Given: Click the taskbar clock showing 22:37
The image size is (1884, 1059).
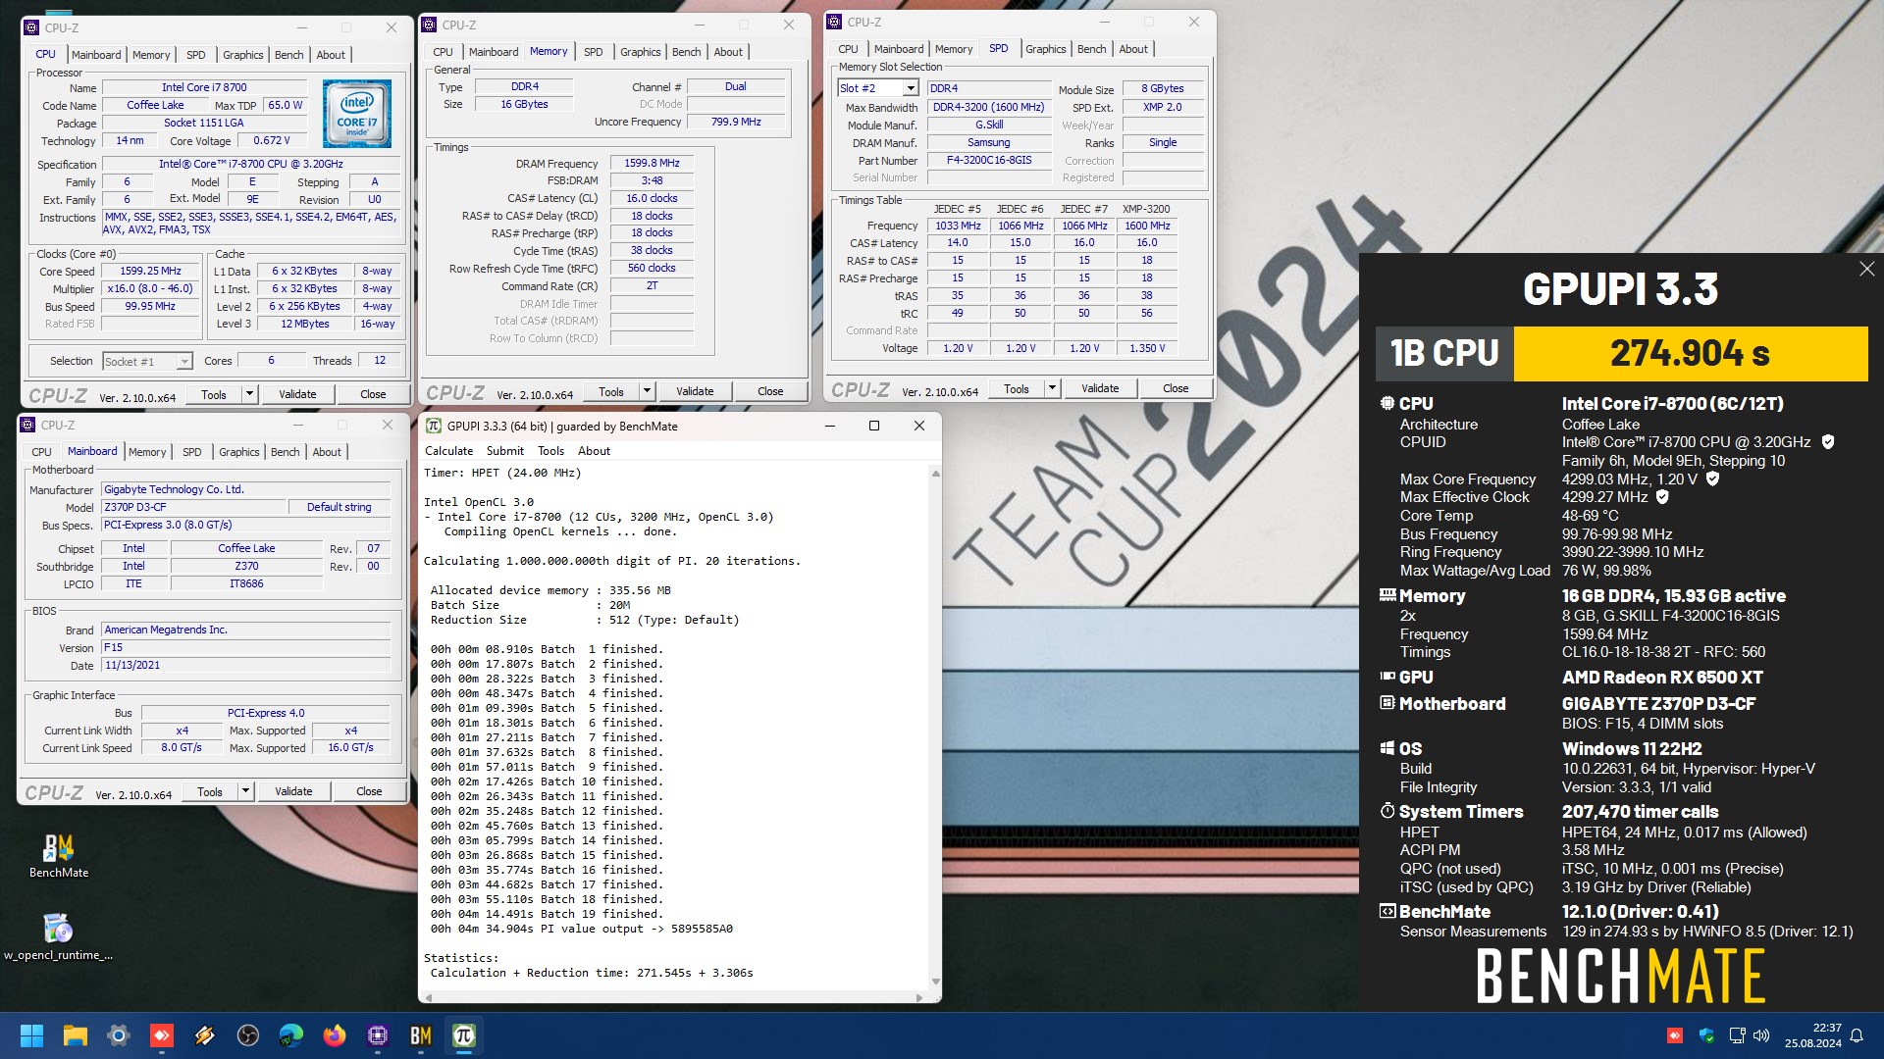Looking at the screenshot, I should coord(1812,1035).
